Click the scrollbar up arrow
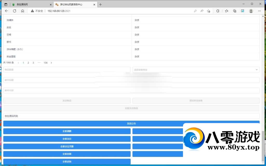This screenshot has height=166, width=266. click(263, 16)
